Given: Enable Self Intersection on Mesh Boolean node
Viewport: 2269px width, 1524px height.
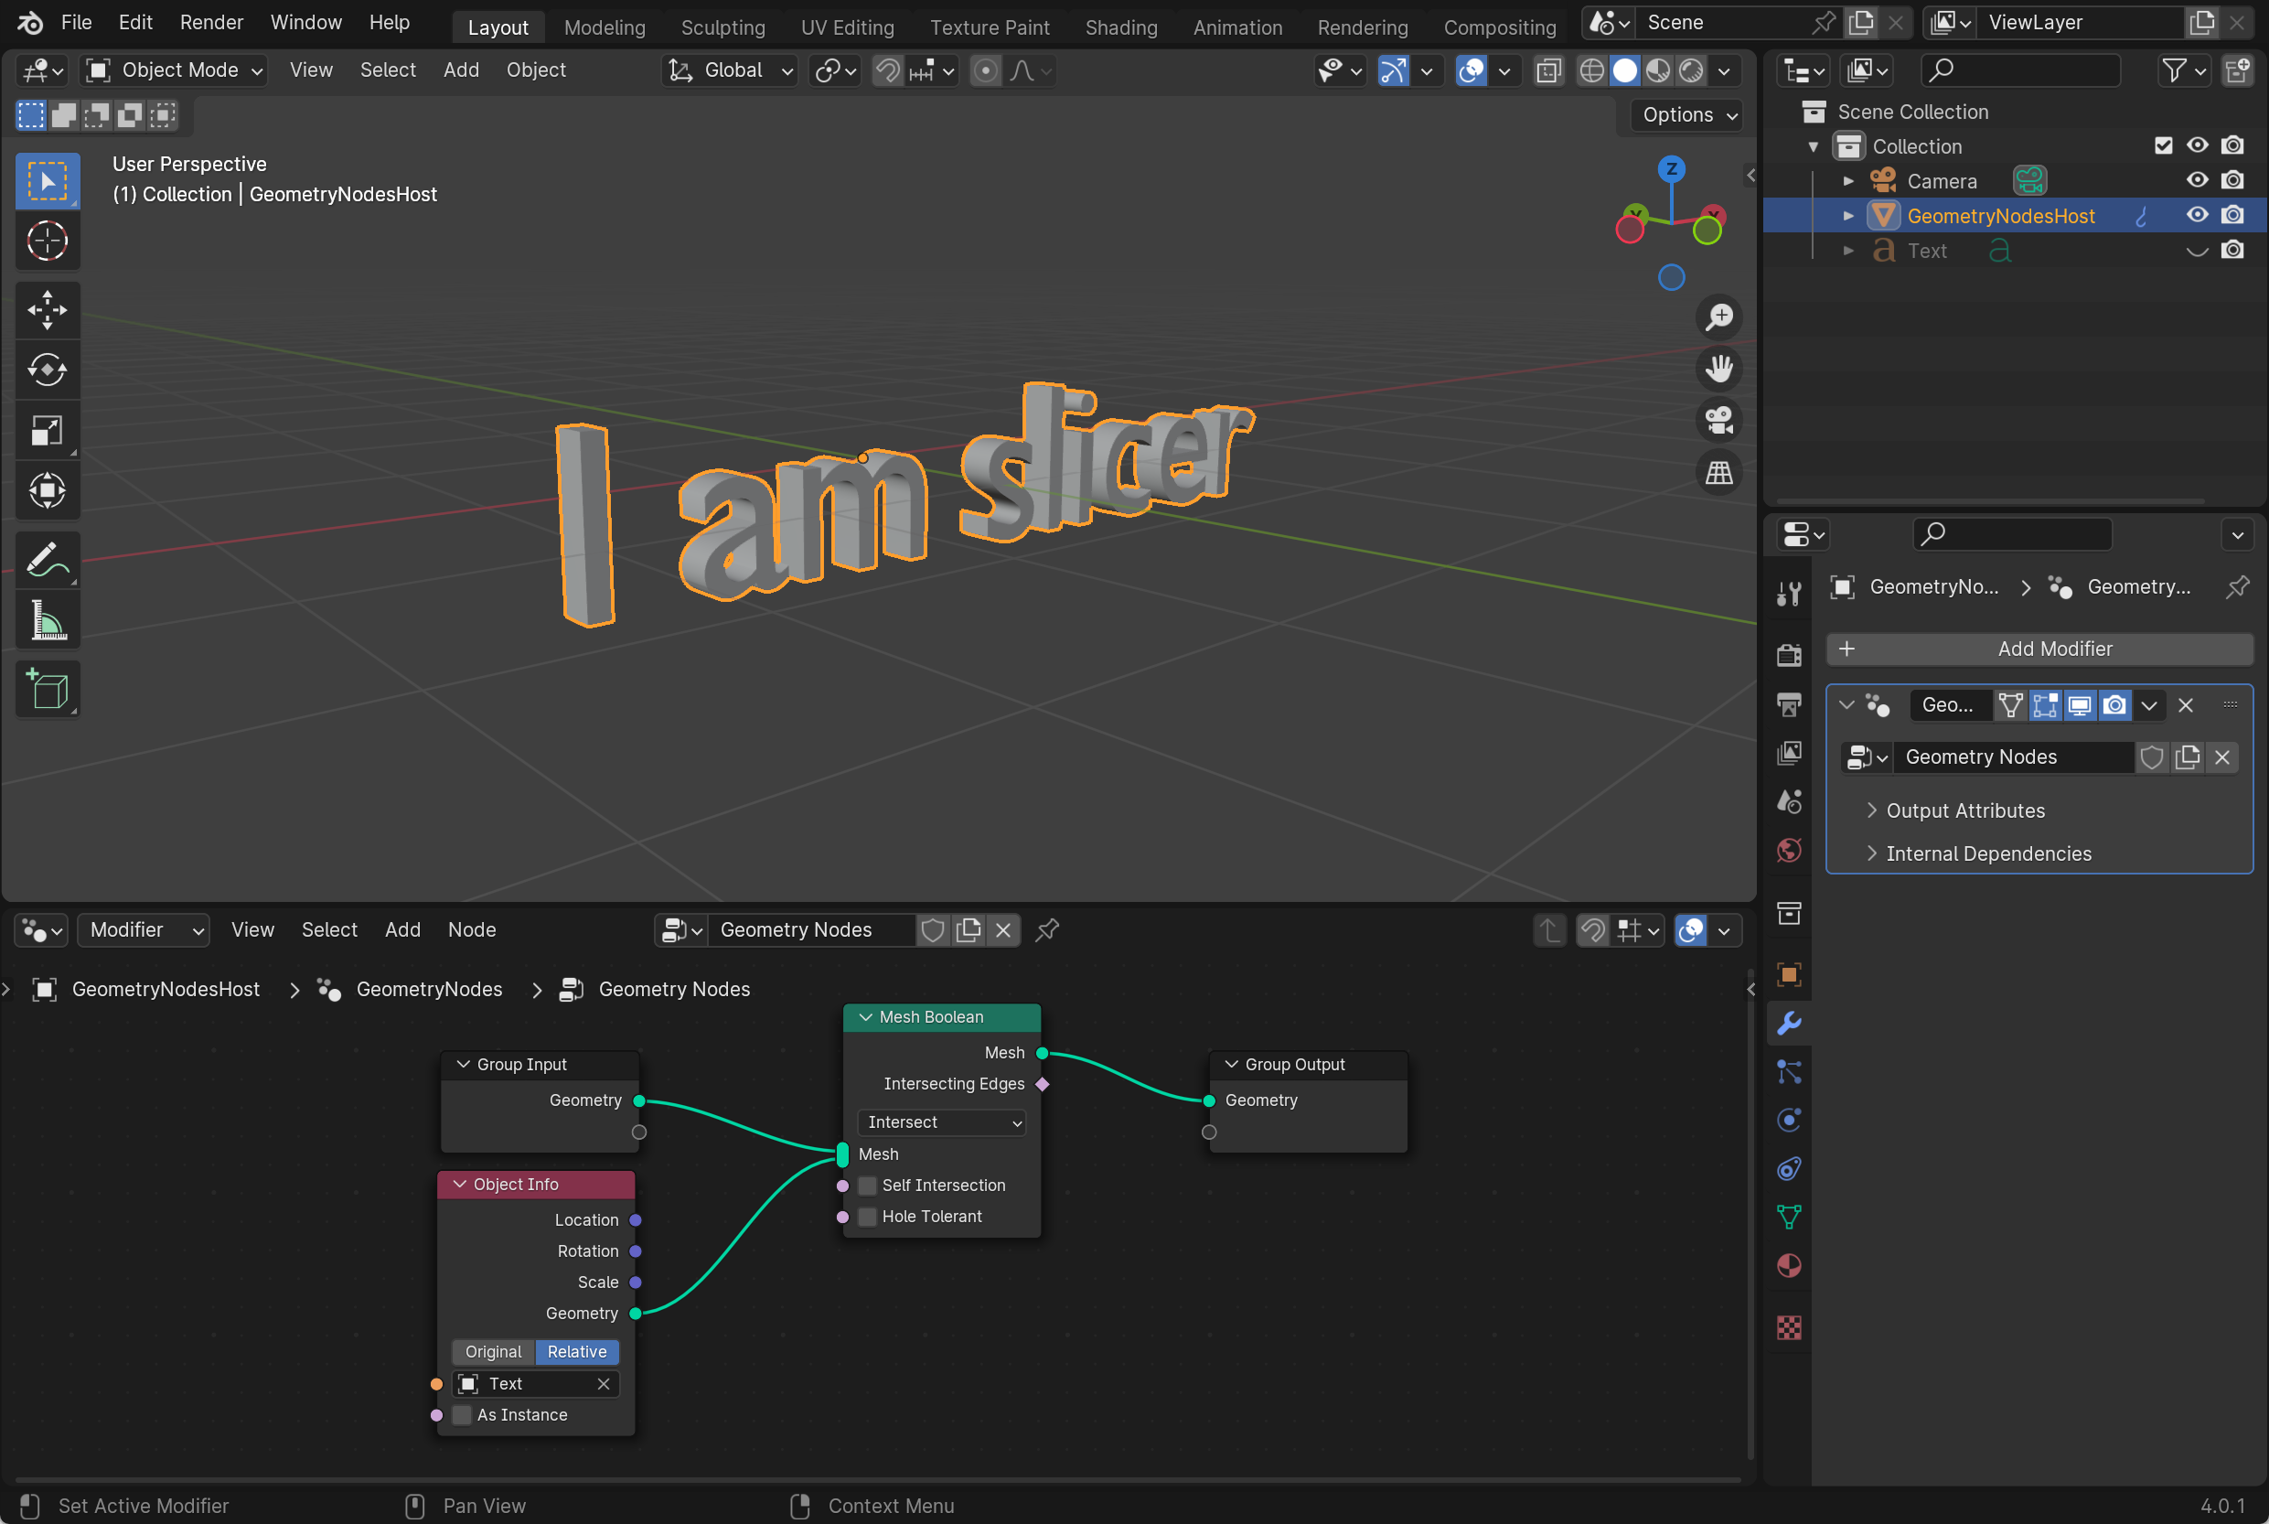Looking at the screenshot, I should (x=866, y=1185).
